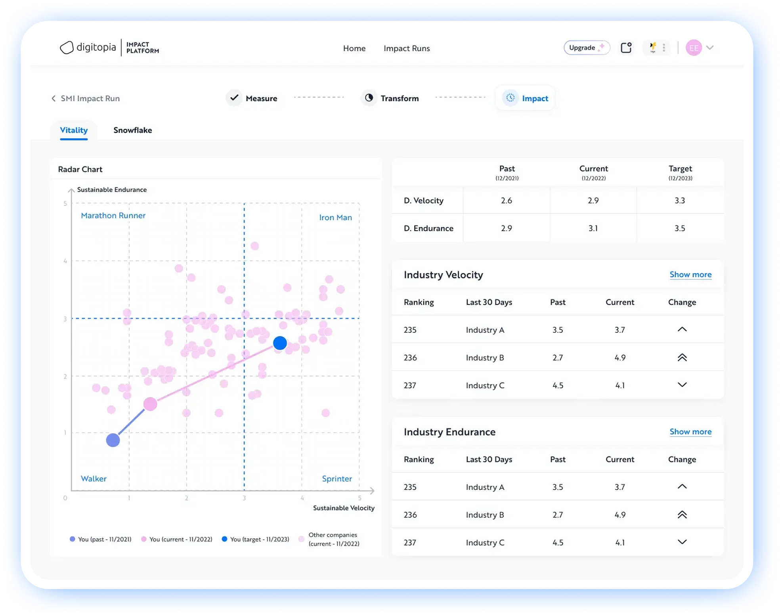Click the Sprinter quadrant label

pyautogui.click(x=336, y=478)
